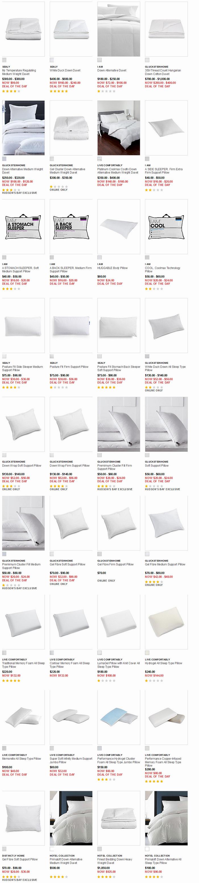
Task: Click the HUGGABLE Body Pillow title
Action: point(112,268)
